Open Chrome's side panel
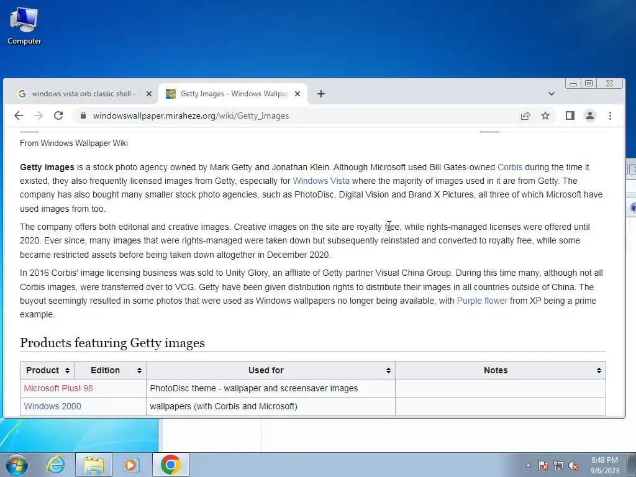 570,116
